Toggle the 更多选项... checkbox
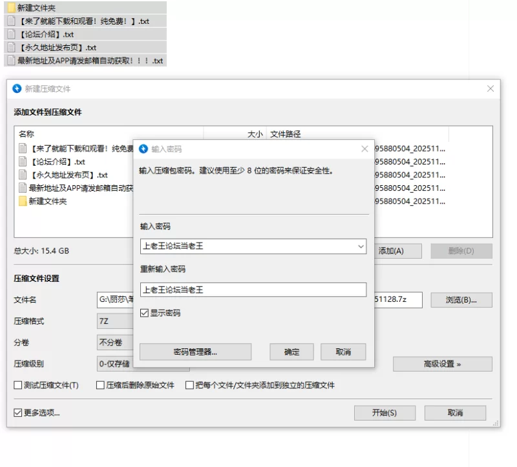 pos(18,412)
